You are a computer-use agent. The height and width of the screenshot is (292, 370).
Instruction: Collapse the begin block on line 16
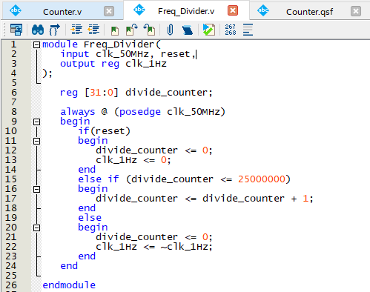click(x=36, y=189)
